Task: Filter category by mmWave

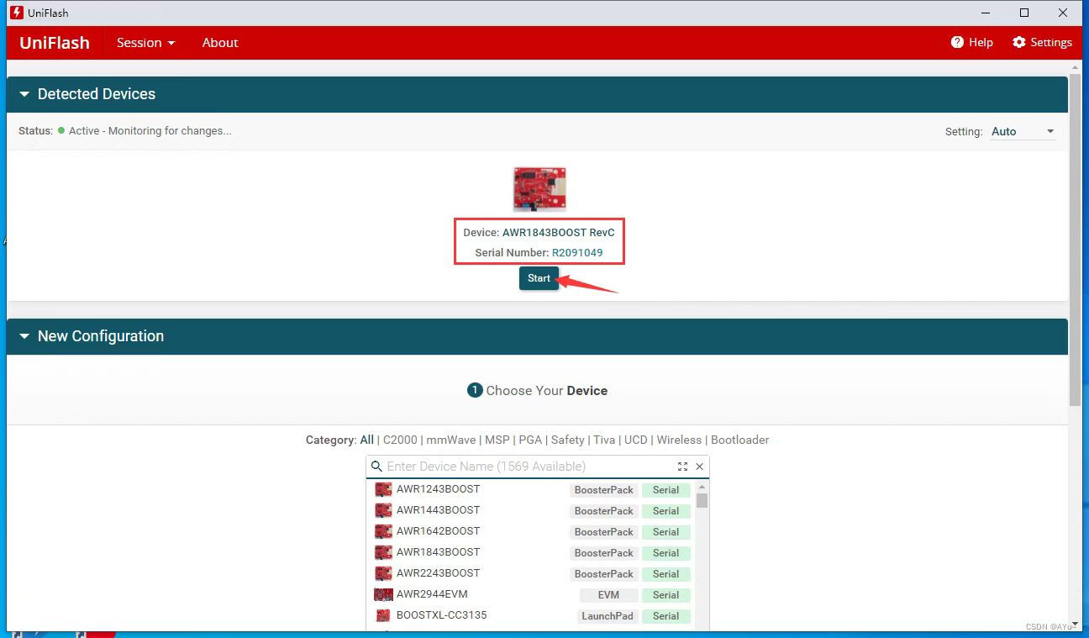Action: click(x=451, y=440)
